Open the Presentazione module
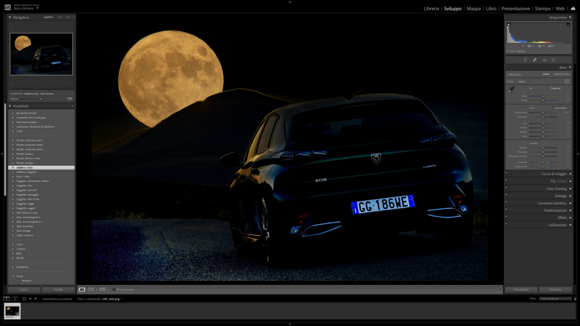Screen dimensions: 580x326 pos(516,9)
